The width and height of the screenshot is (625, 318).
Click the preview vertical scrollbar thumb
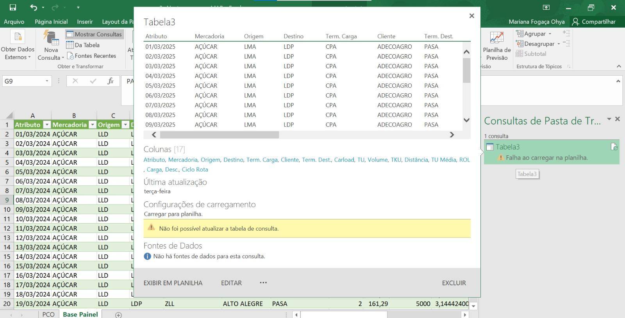click(x=466, y=70)
